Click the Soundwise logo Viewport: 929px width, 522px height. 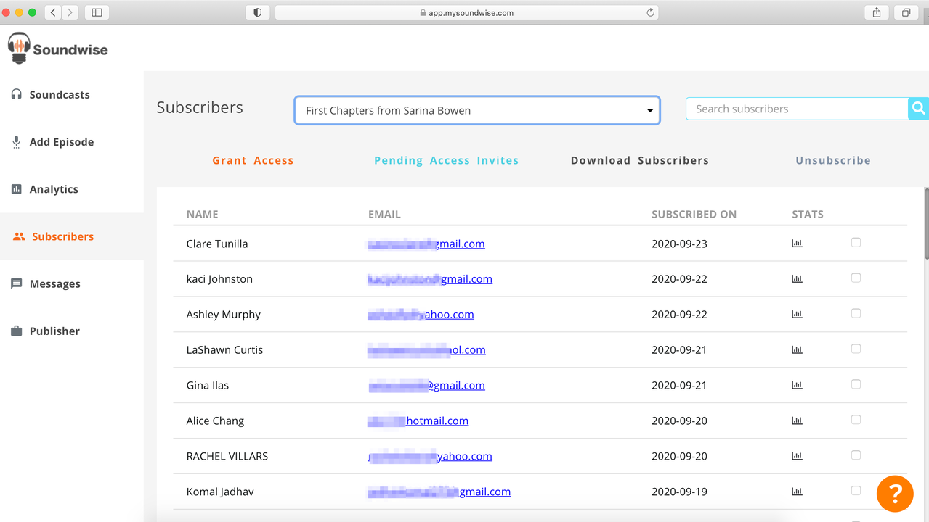tap(58, 49)
